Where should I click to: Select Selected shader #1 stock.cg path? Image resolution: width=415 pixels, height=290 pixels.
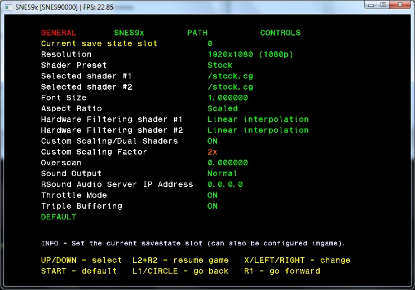coord(229,76)
